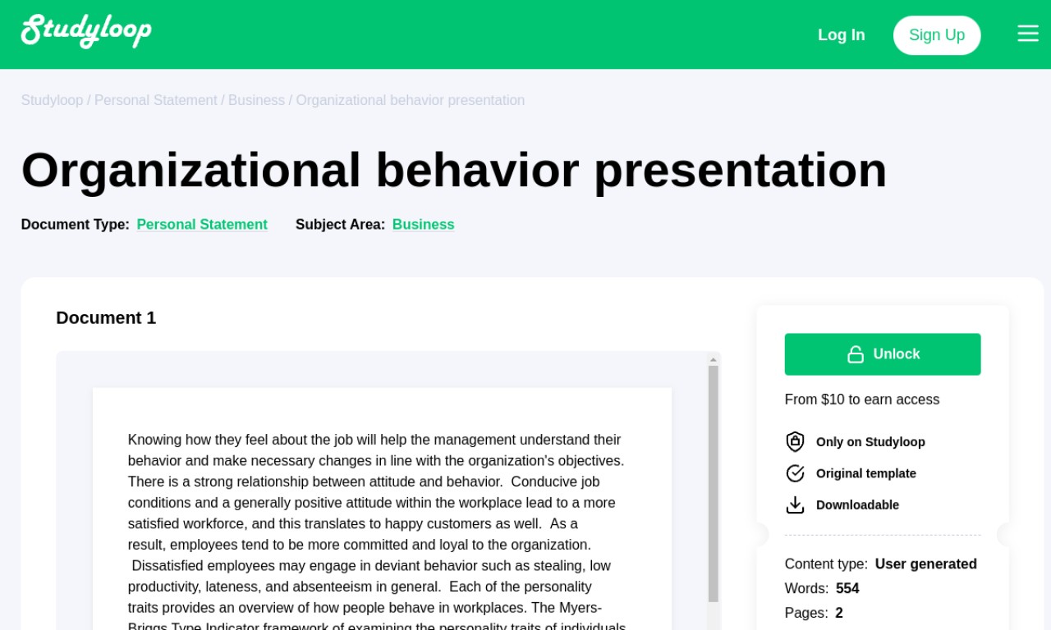Click the Sign Up button

937,35
